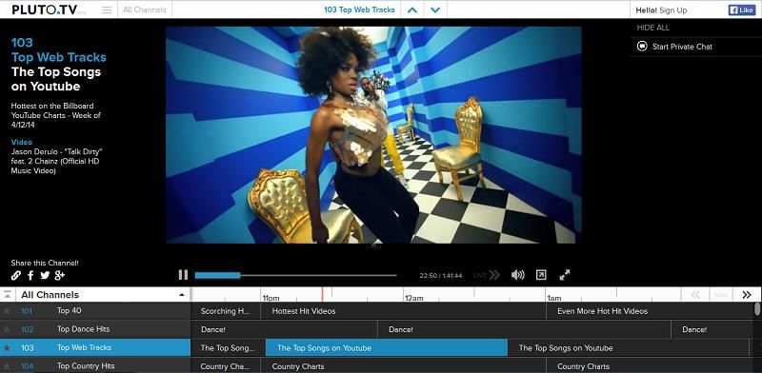This screenshot has width=762, height=373.
Task: Open Even More Hot Hit Videos program
Action: [x=650, y=311]
